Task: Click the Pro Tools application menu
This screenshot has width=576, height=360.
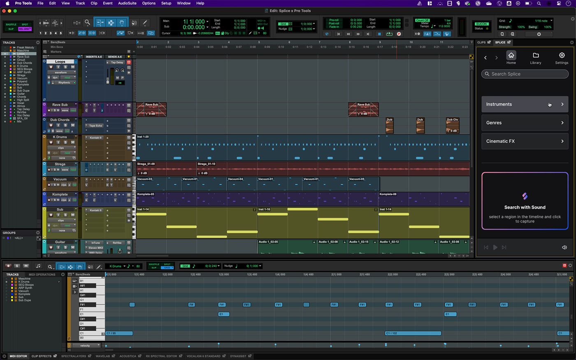Action: click(23, 3)
